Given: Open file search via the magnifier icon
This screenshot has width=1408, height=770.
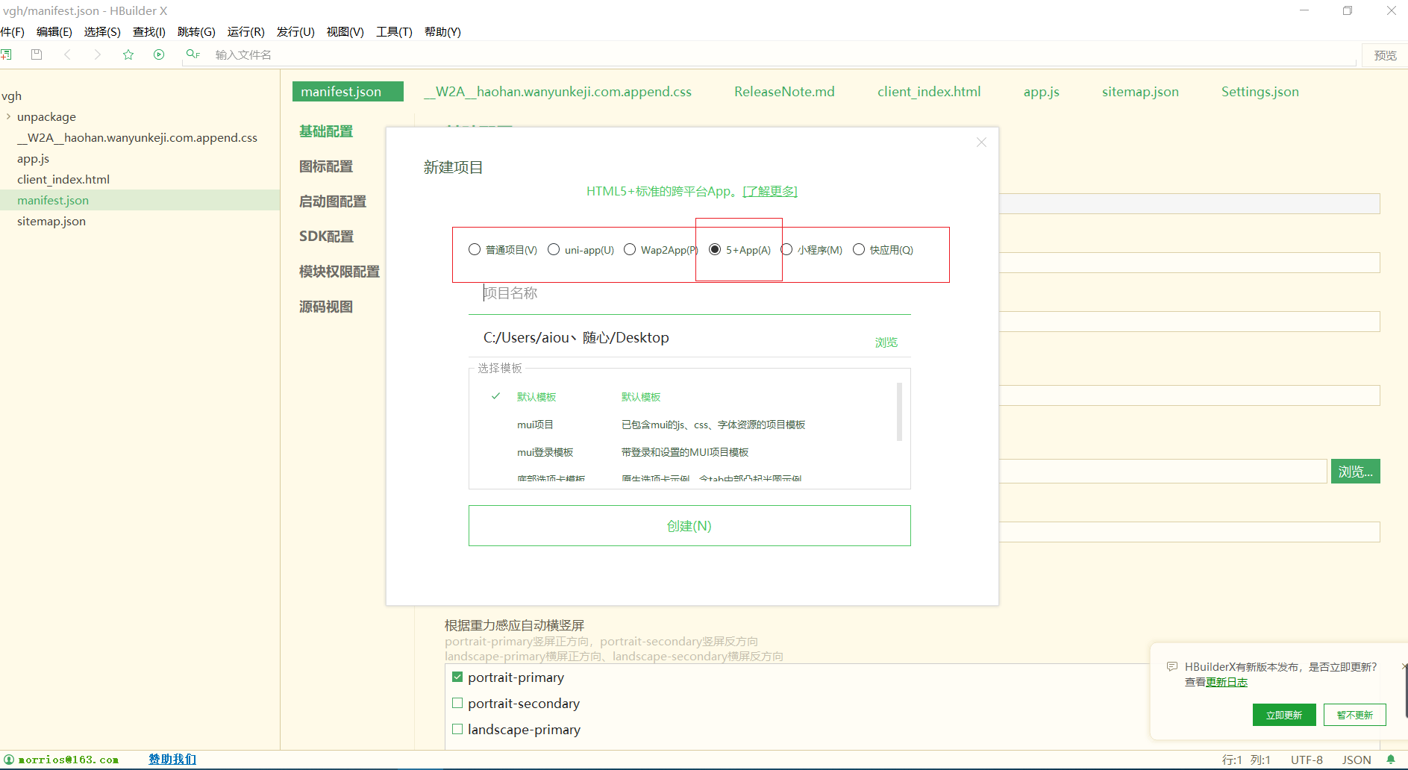Looking at the screenshot, I should point(192,54).
